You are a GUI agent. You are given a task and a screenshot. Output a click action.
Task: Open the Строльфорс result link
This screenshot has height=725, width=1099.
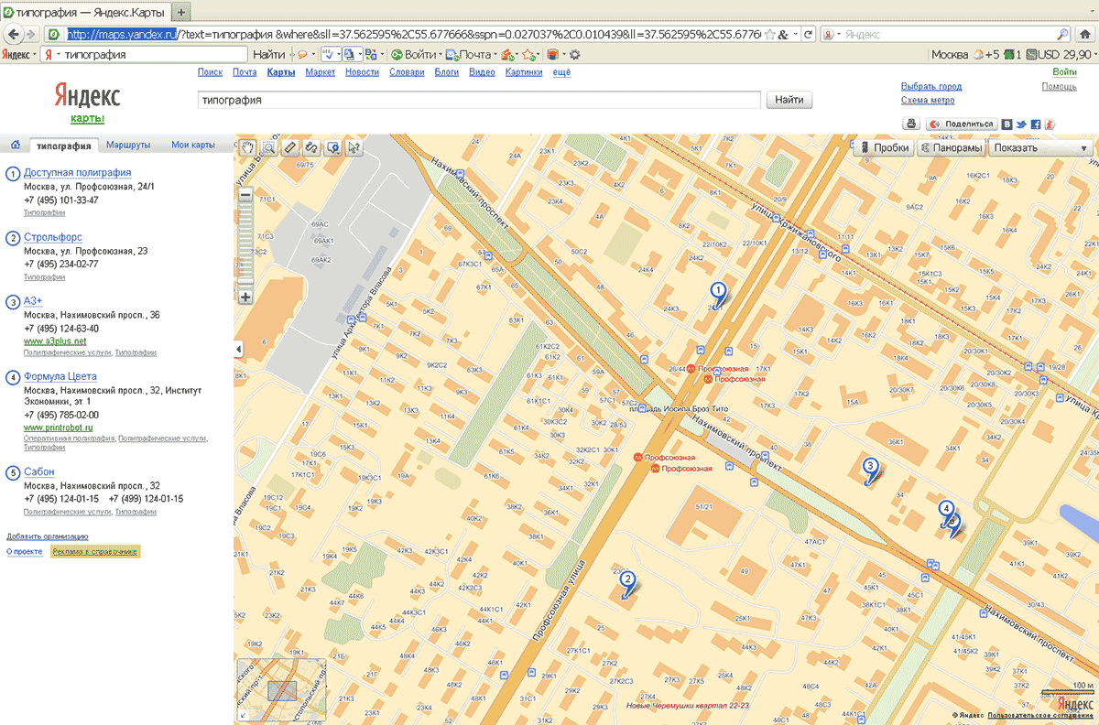pos(53,237)
